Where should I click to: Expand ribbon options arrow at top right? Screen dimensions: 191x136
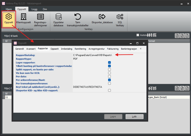(188, 9)
